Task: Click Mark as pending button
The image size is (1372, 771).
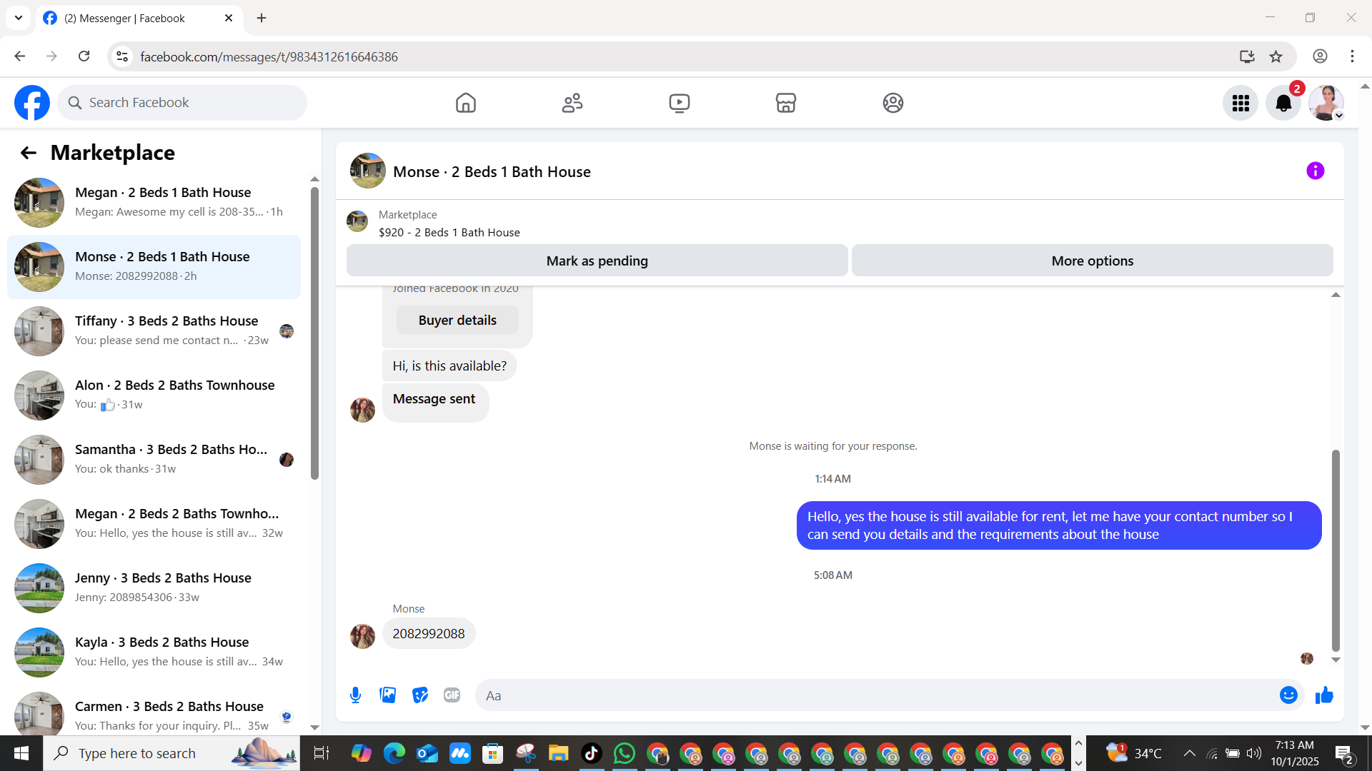Action: [597, 261]
